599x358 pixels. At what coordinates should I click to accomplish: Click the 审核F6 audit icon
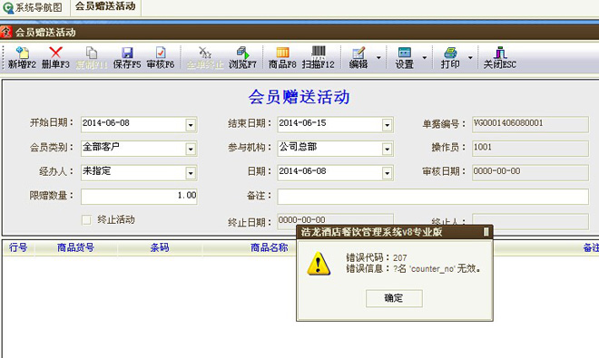161,53
